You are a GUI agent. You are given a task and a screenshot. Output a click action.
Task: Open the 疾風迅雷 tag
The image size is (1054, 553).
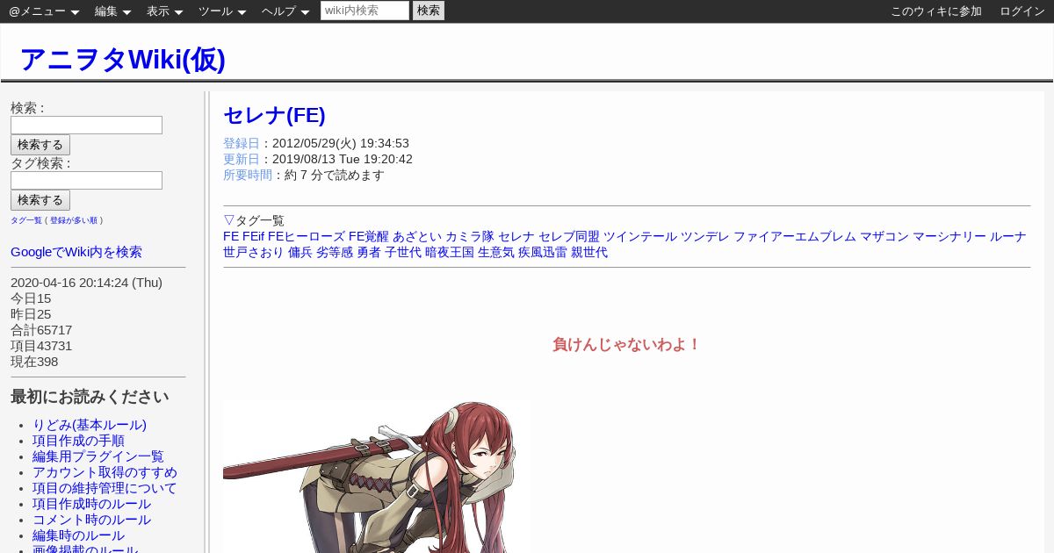click(x=543, y=252)
